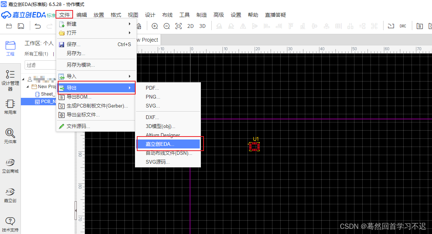Click the flip horizontal toolbar icon
This screenshot has height=234, width=432.
(x=243, y=26)
